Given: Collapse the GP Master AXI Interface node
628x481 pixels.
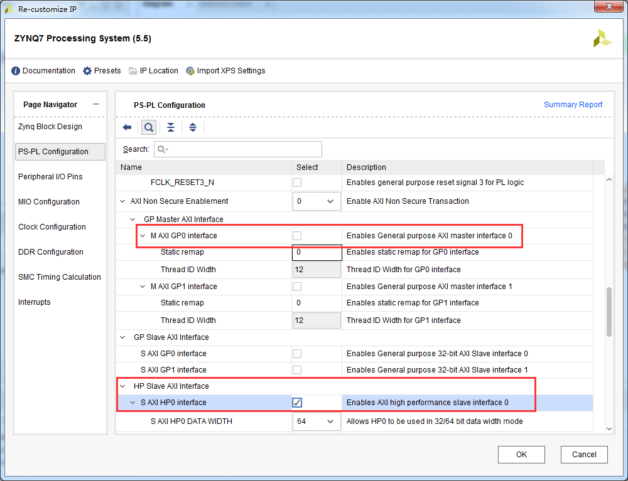Looking at the screenshot, I should coord(133,219).
